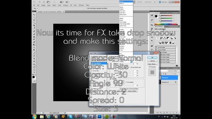
Task: Enable the Inner Glow style checkbox
Action: click(92, 71)
